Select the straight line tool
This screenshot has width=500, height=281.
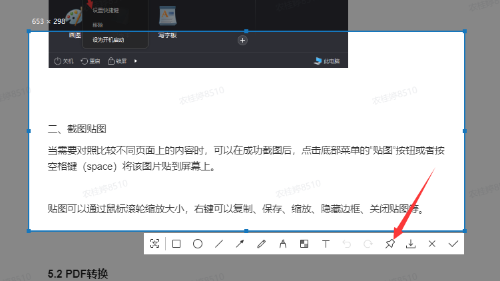click(x=219, y=244)
